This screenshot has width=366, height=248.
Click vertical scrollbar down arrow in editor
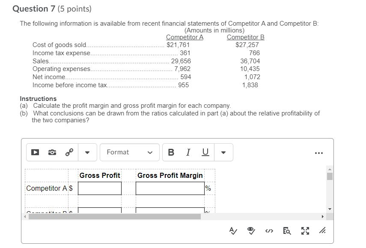pyautogui.click(x=330, y=209)
